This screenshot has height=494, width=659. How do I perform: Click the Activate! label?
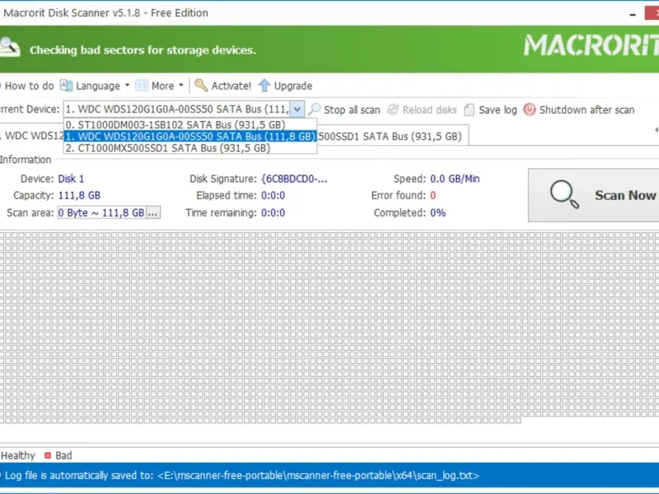tap(231, 86)
